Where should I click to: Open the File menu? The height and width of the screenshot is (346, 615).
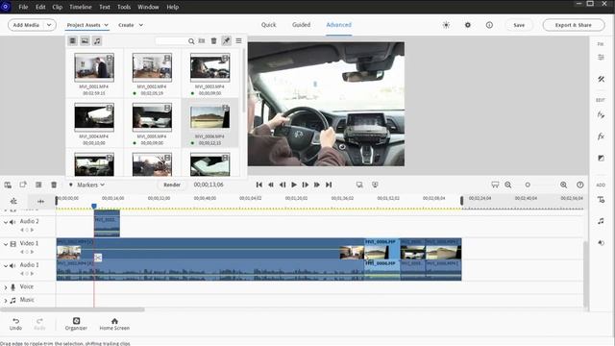click(23, 7)
